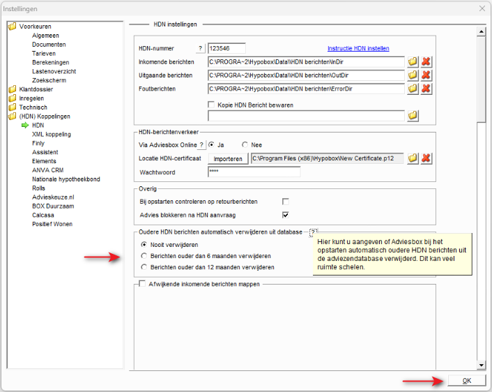This screenshot has height=392, width=492.
Task: Click the Inkomende berichten path field
Action: coord(306,62)
